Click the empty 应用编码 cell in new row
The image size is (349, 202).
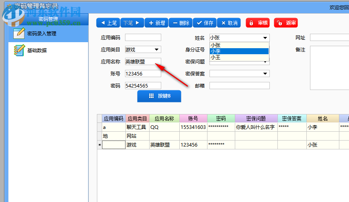[114, 145]
